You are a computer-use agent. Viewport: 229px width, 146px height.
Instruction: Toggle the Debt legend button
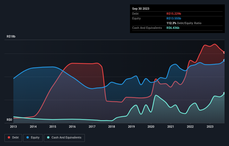[x=13, y=138]
